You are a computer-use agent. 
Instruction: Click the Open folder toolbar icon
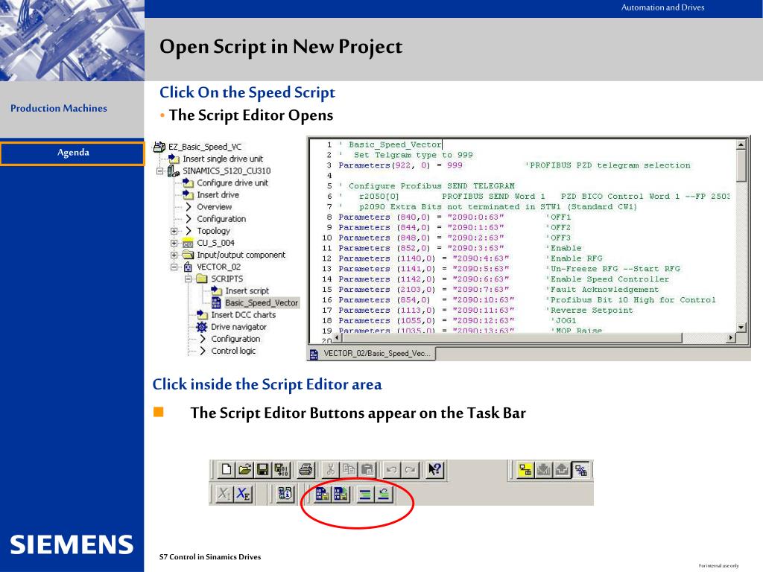tap(244, 469)
